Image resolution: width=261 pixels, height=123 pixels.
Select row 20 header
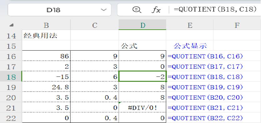click(x=11, y=97)
